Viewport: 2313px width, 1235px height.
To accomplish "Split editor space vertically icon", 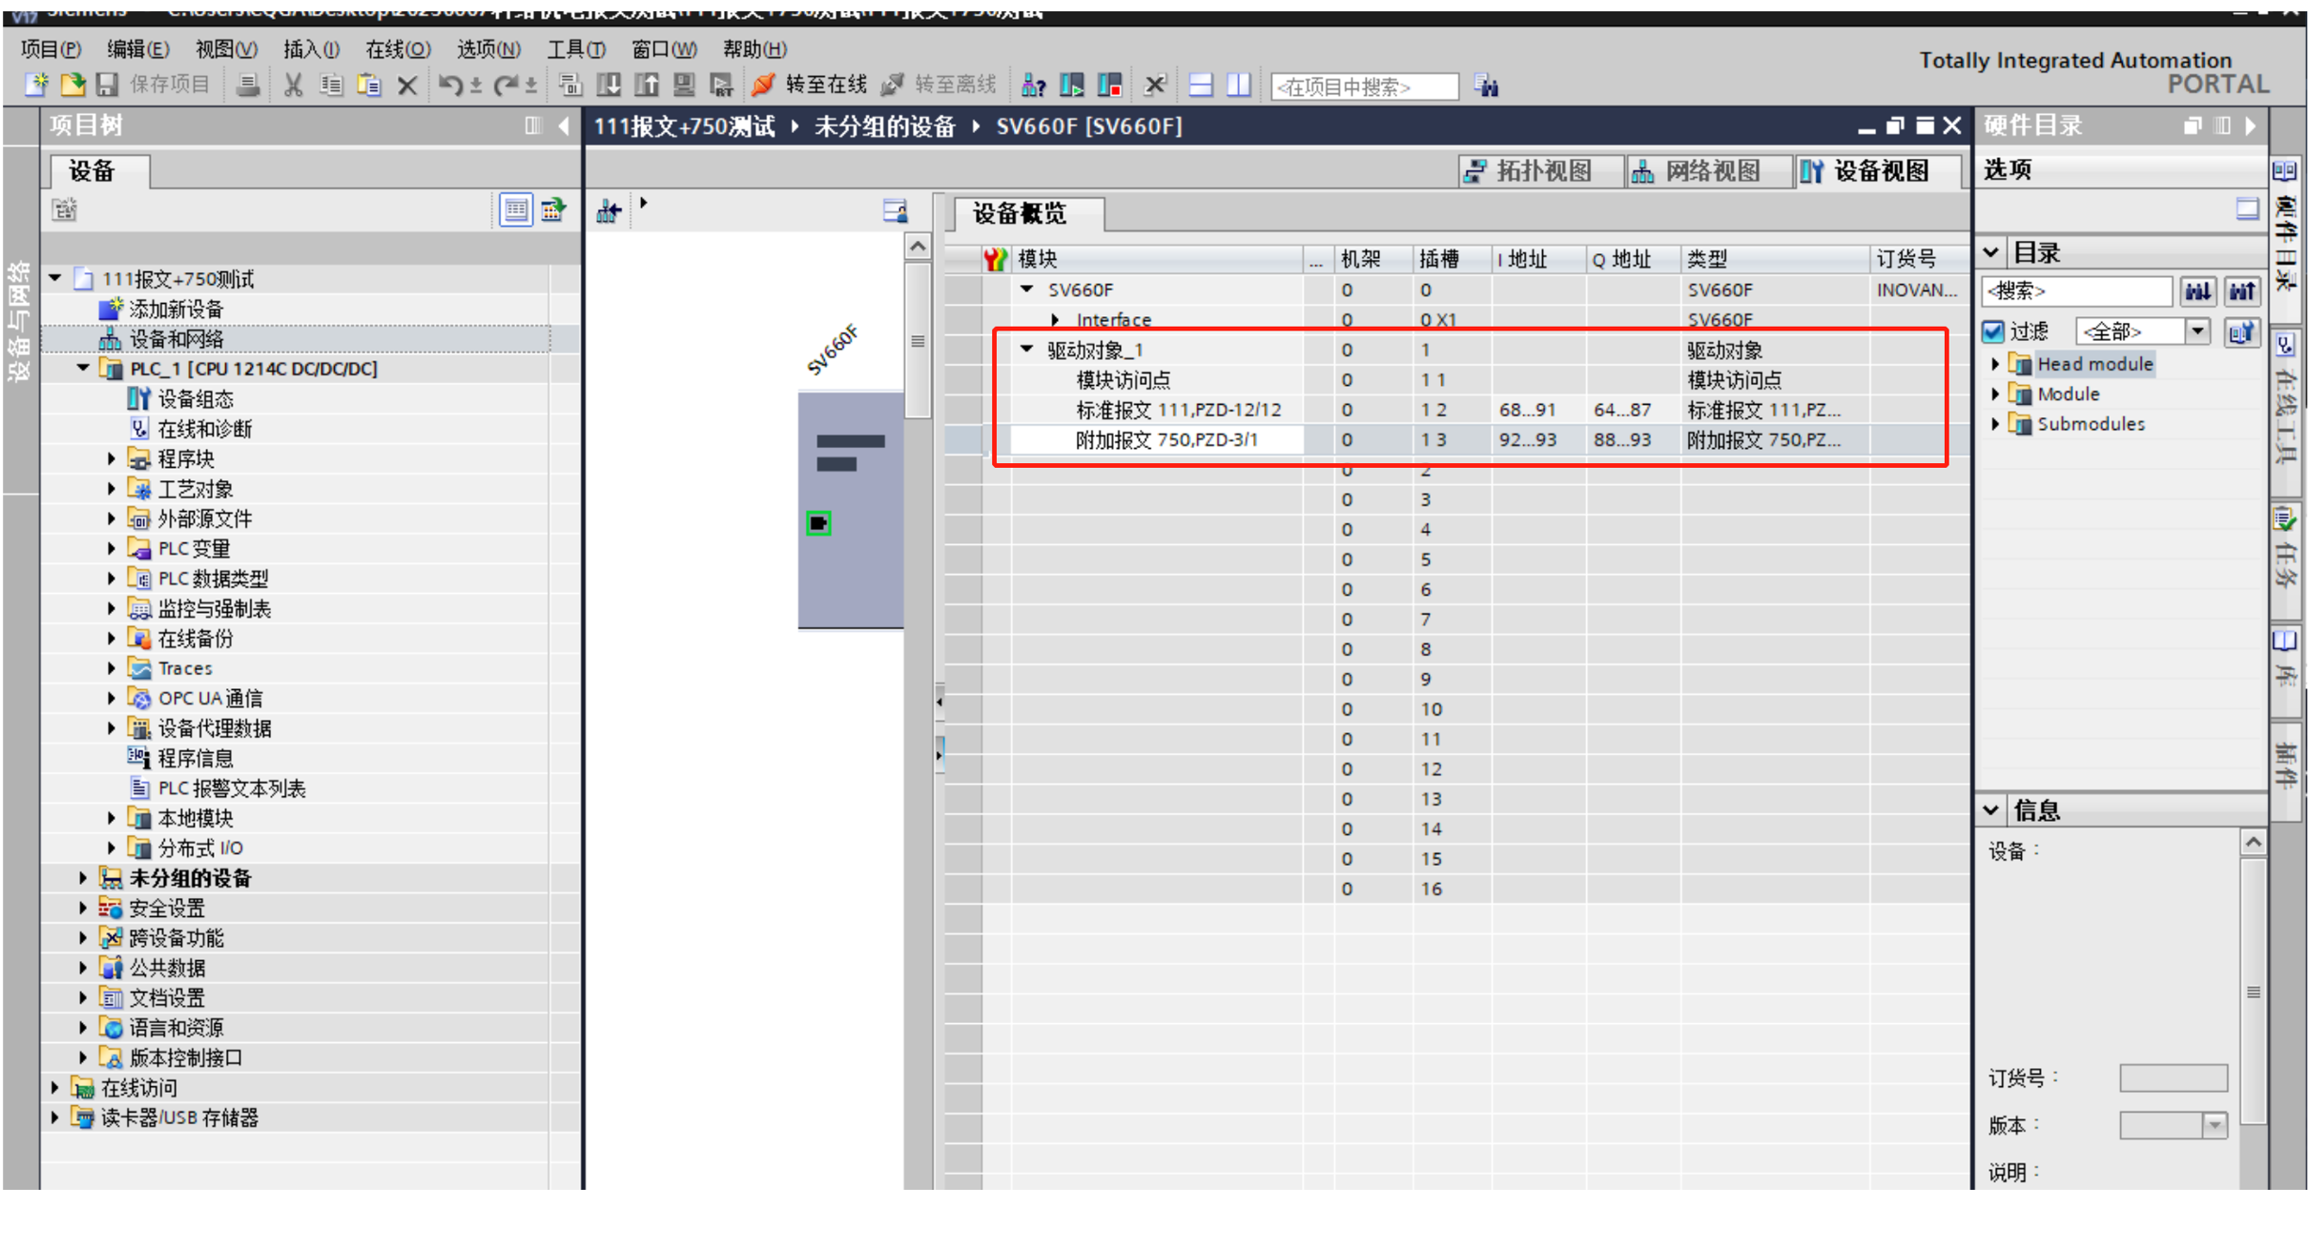I will coord(1239,86).
